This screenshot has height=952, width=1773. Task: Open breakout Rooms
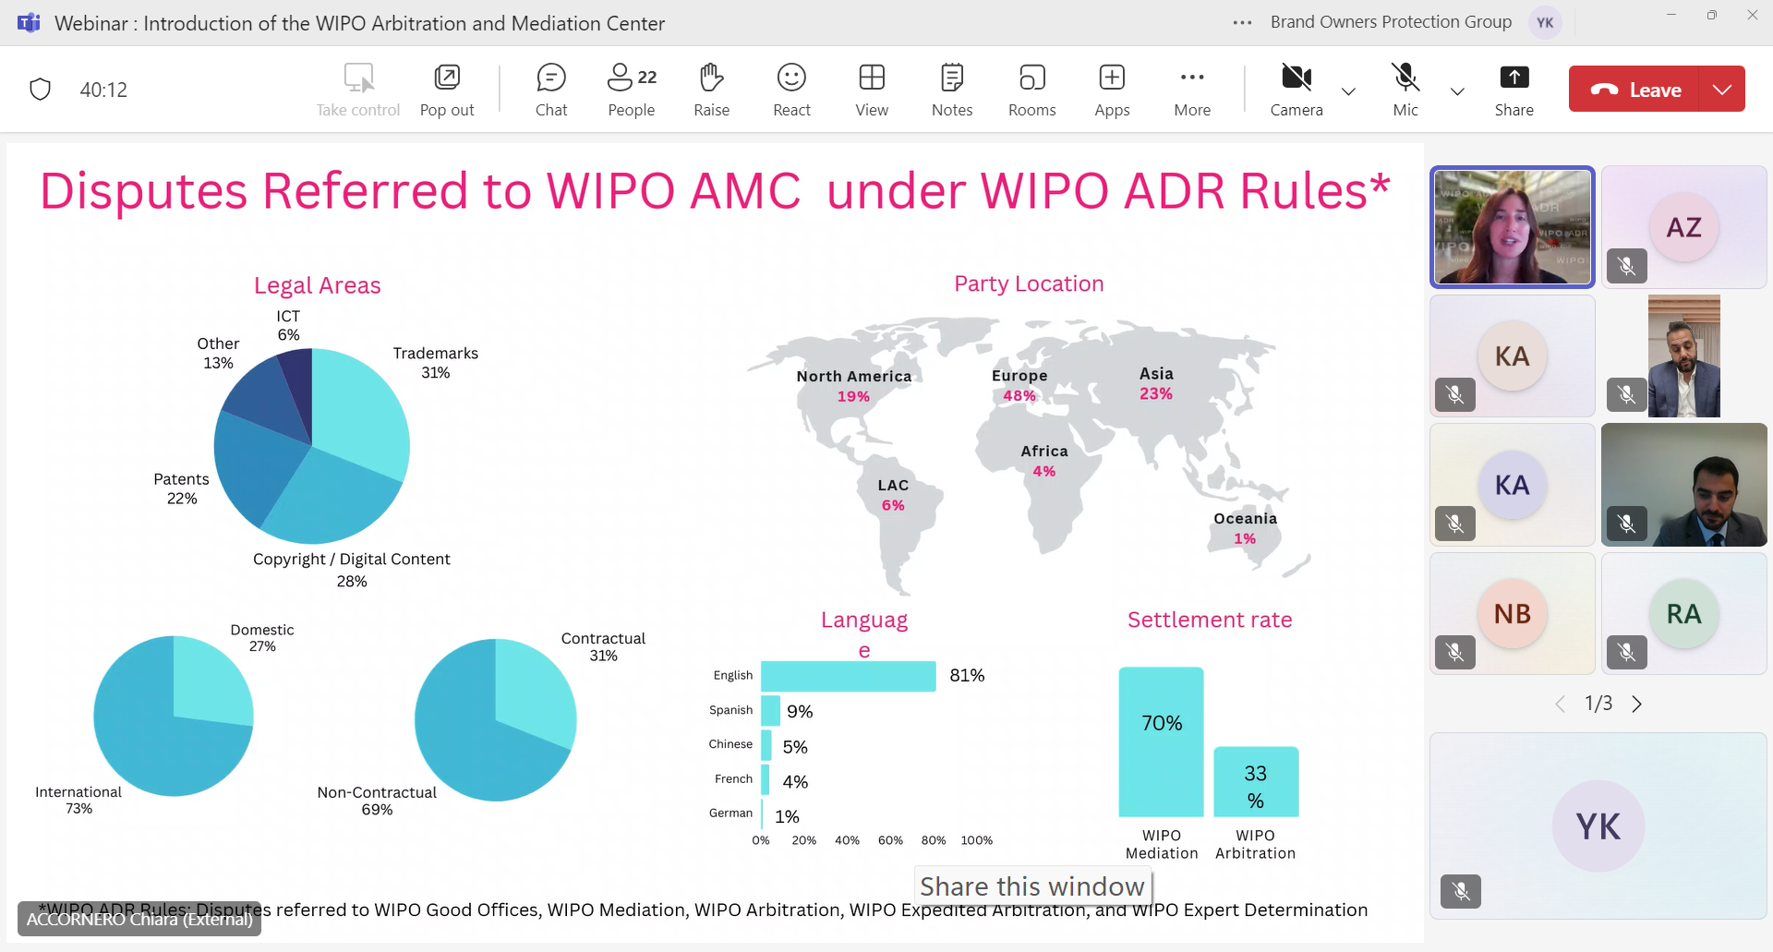pos(1031,90)
